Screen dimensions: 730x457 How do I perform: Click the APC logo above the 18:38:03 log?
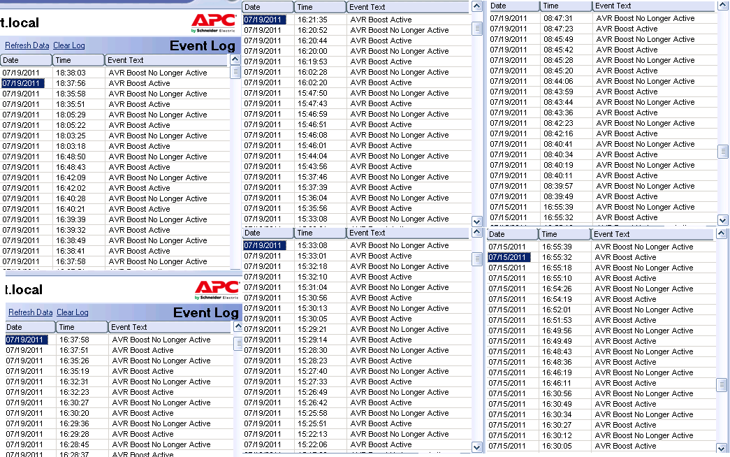pyautogui.click(x=213, y=22)
